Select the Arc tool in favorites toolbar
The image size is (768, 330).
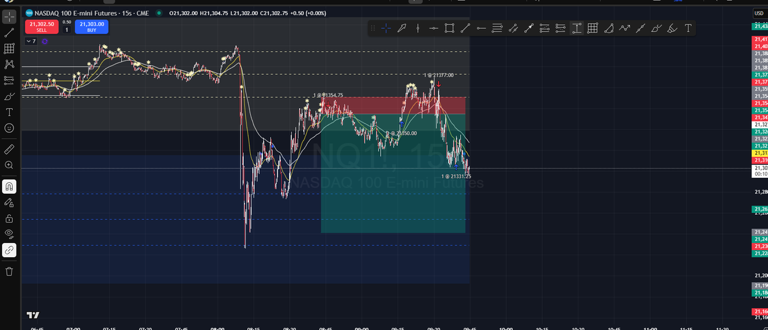point(609,28)
